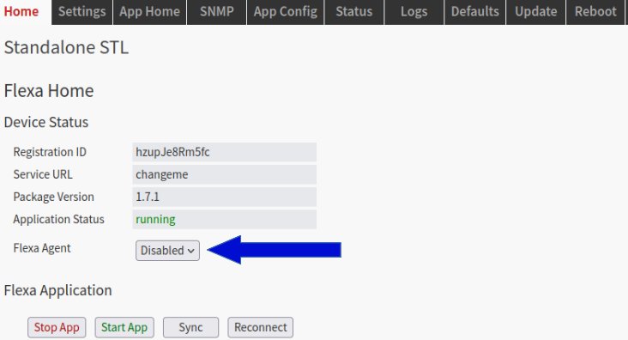This screenshot has height=340, width=628.
Task: Click the Service URL field changeme
Action: pyautogui.click(x=224, y=174)
